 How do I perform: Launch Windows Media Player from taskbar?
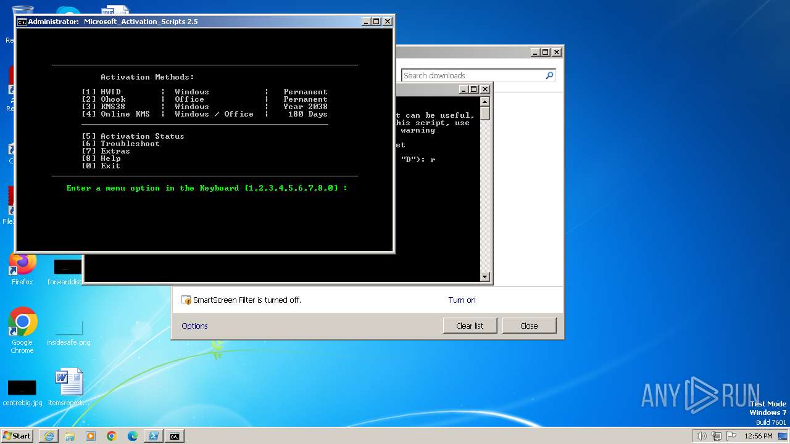91,436
